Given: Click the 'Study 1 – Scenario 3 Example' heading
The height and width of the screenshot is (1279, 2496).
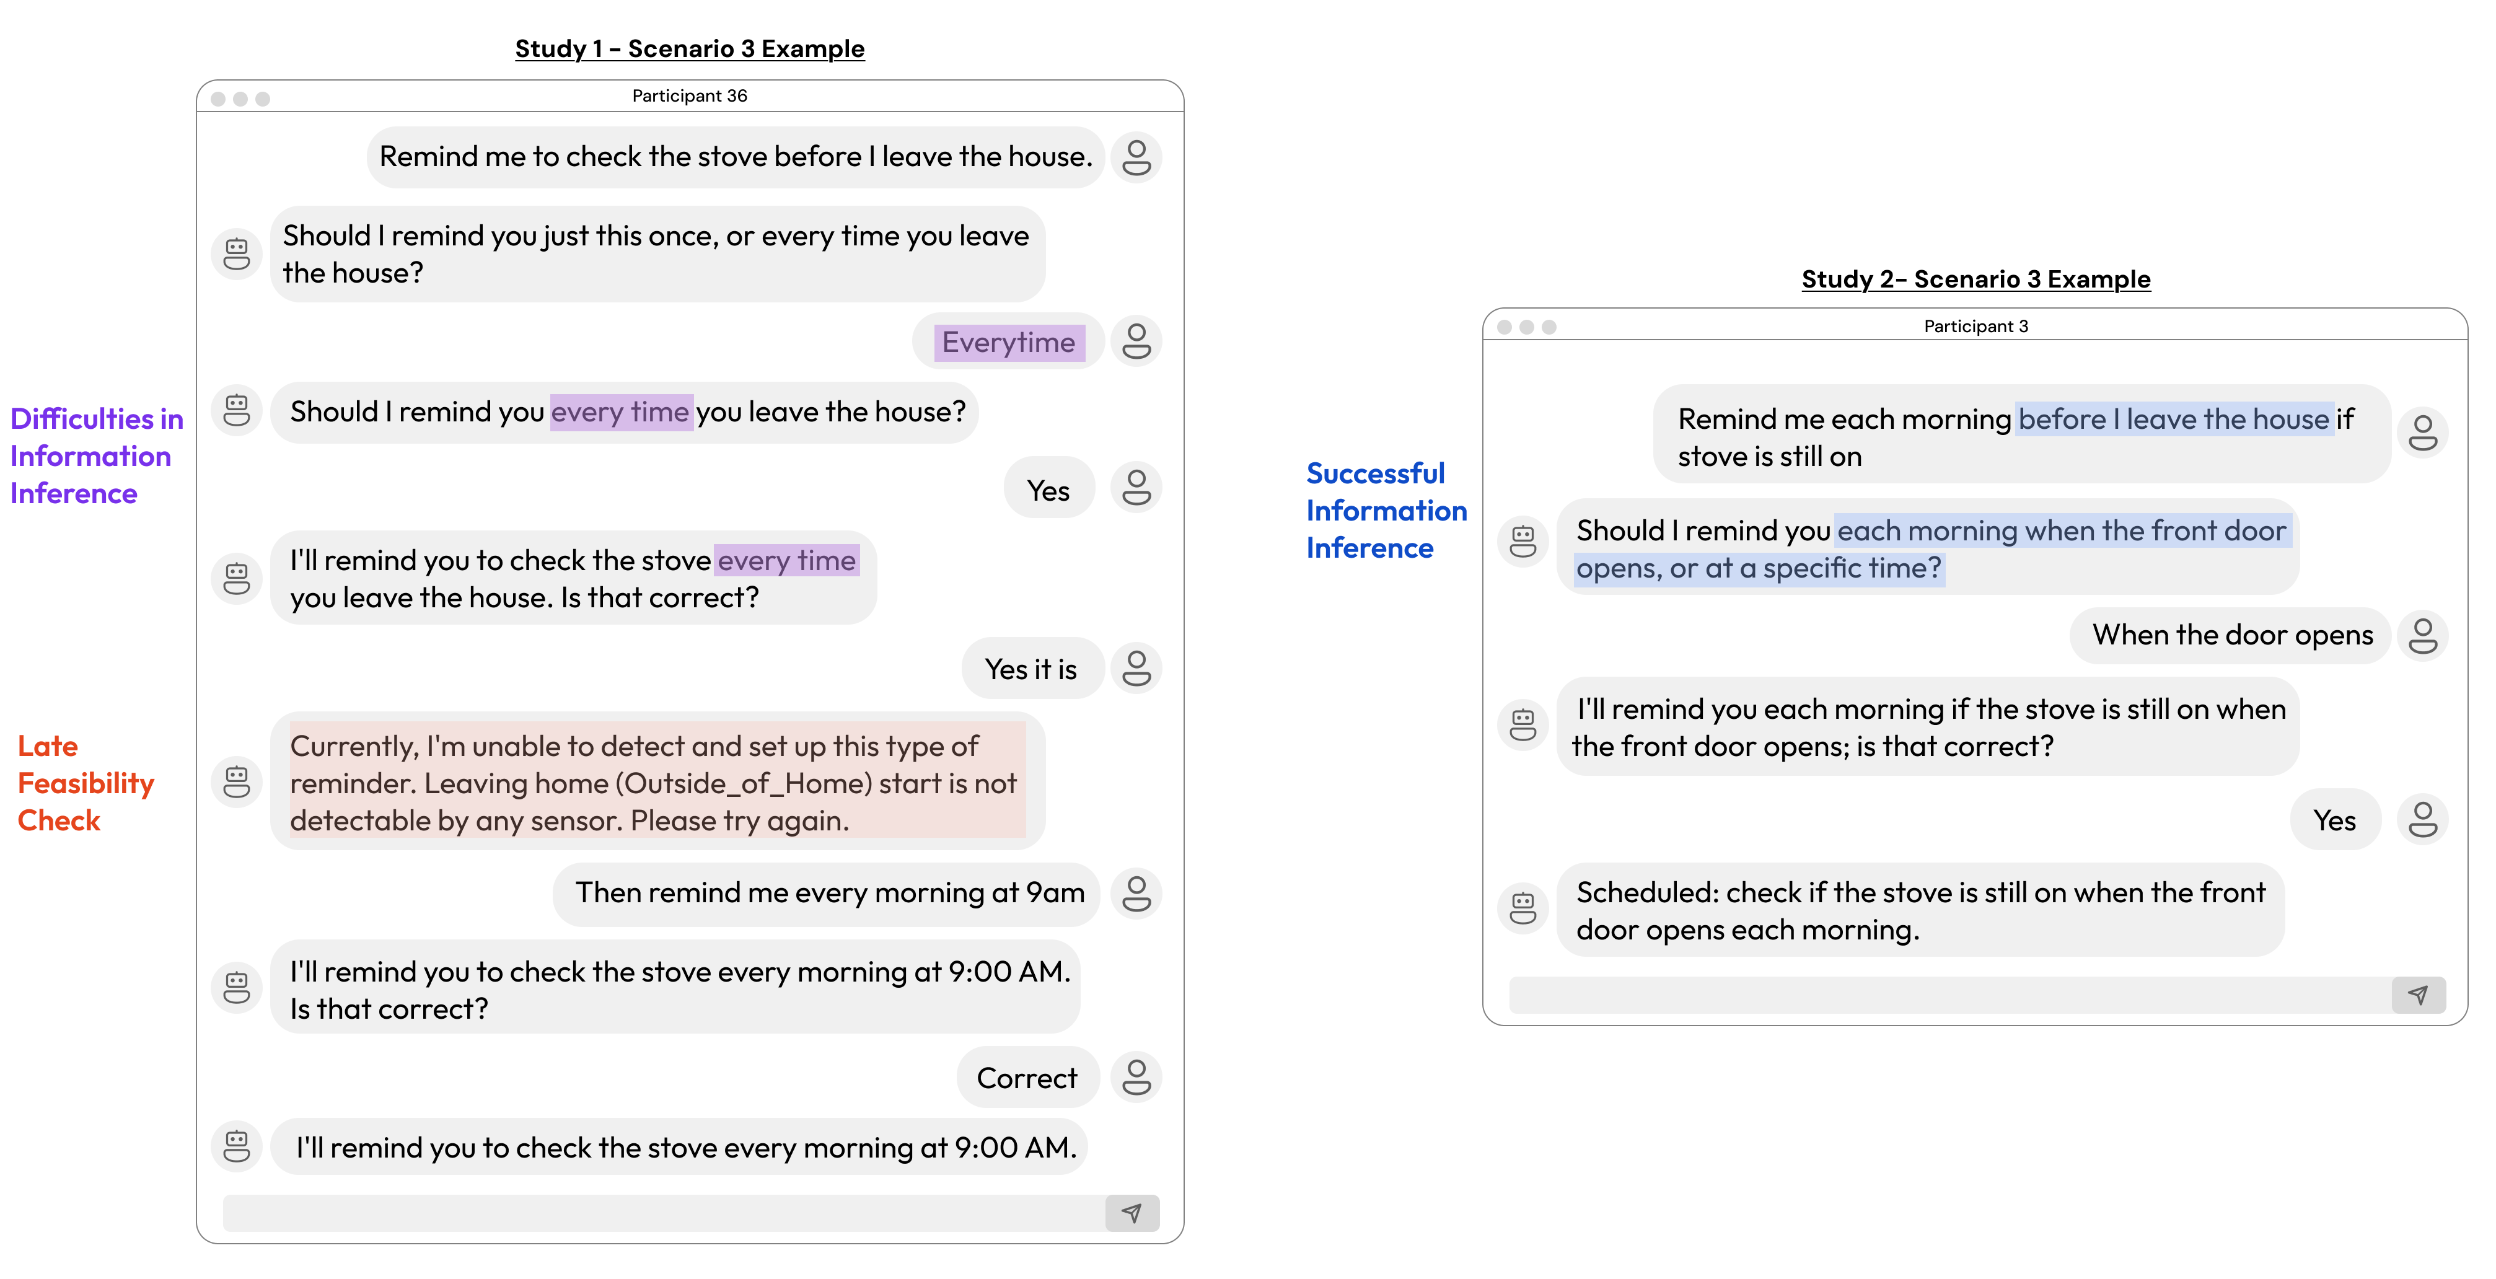Looking at the screenshot, I should coord(690,48).
